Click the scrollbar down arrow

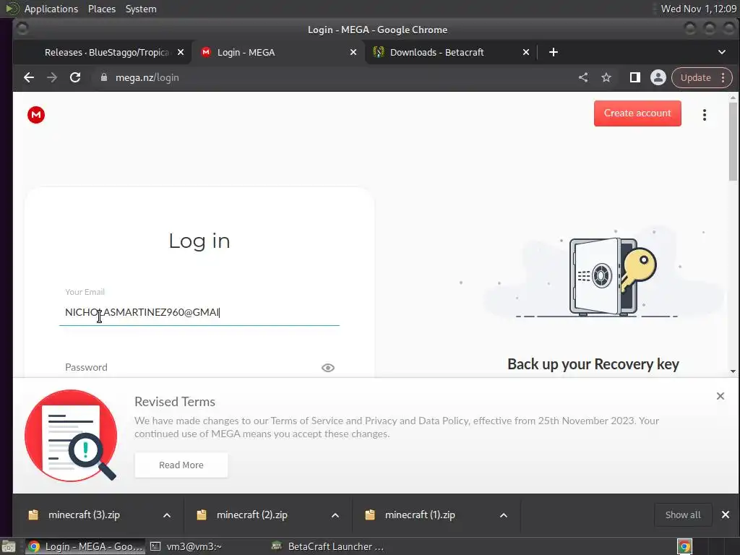tap(733, 371)
